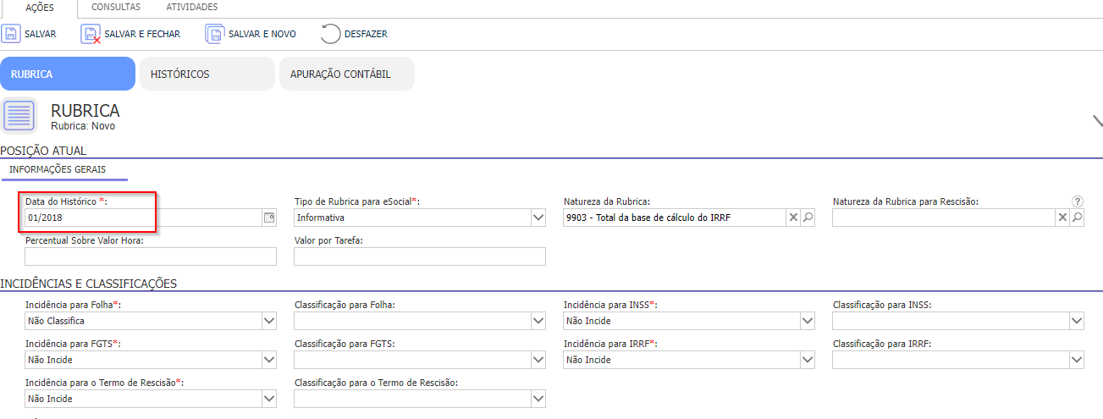Click the Salvar e Novo icon
1103x419 pixels.
(214, 34)
